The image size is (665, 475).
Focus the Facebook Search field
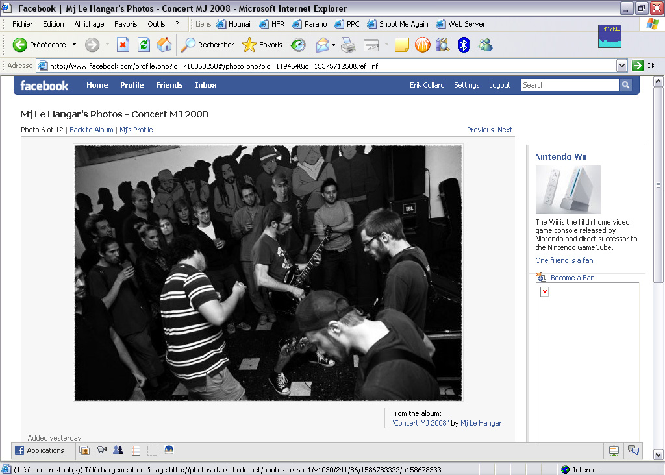point(570,85)
